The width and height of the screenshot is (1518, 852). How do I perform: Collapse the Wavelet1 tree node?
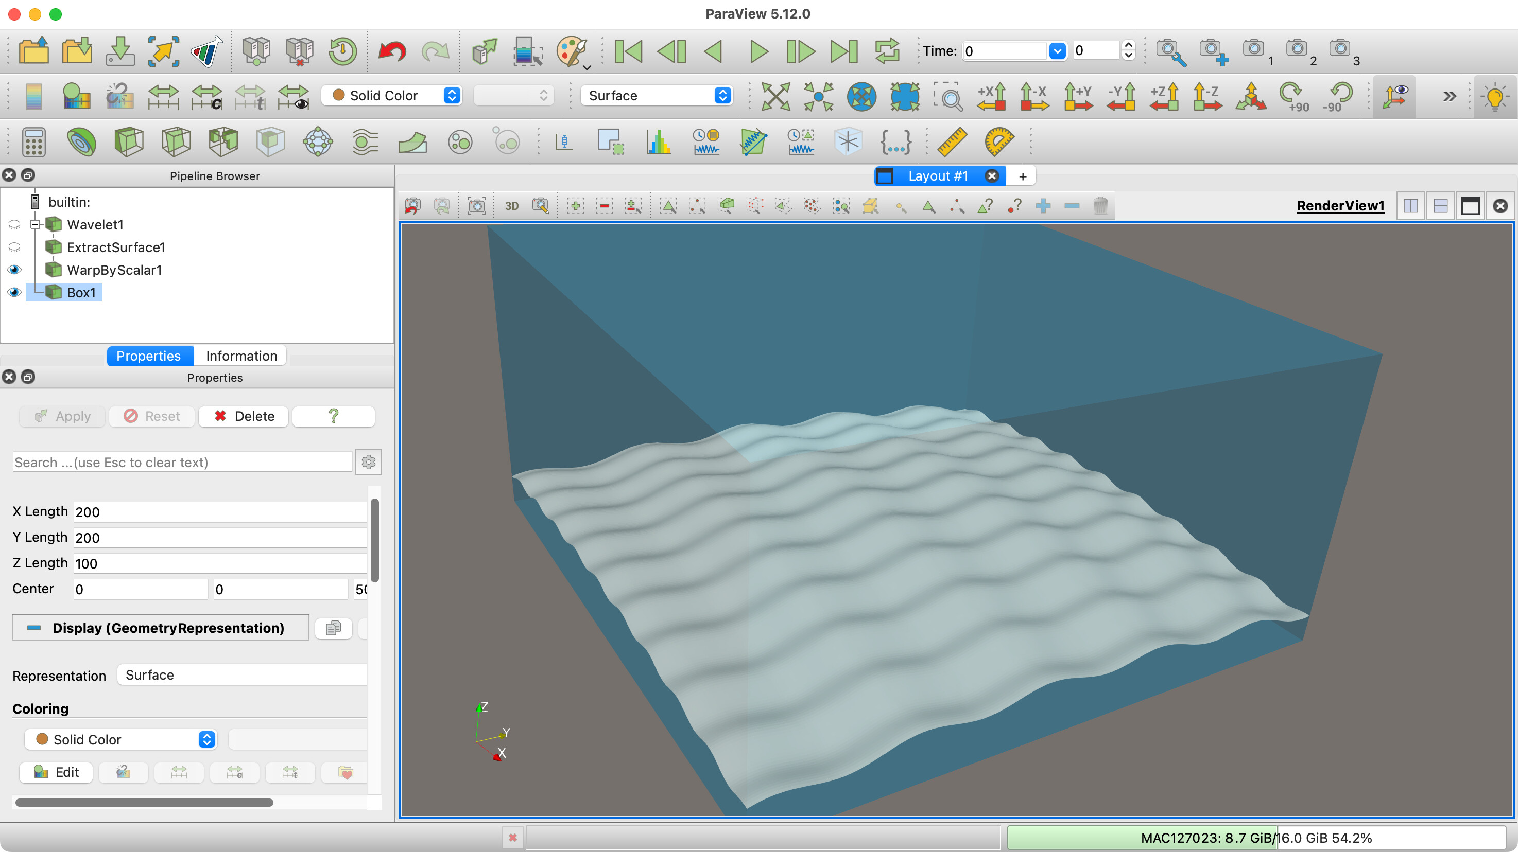coord(35,224)
